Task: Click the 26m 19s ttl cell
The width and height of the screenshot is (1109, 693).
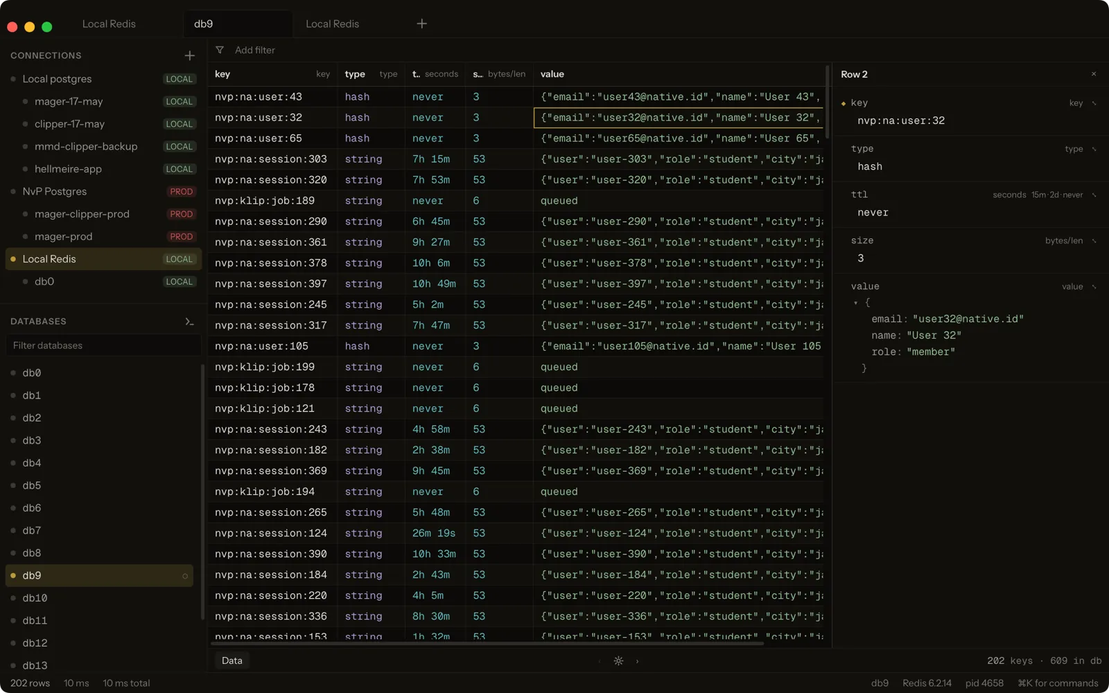Action: tap(435, 534)
